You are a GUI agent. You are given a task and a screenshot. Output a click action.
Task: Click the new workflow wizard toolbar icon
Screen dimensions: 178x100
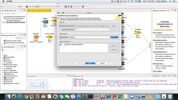pos(1,7)
